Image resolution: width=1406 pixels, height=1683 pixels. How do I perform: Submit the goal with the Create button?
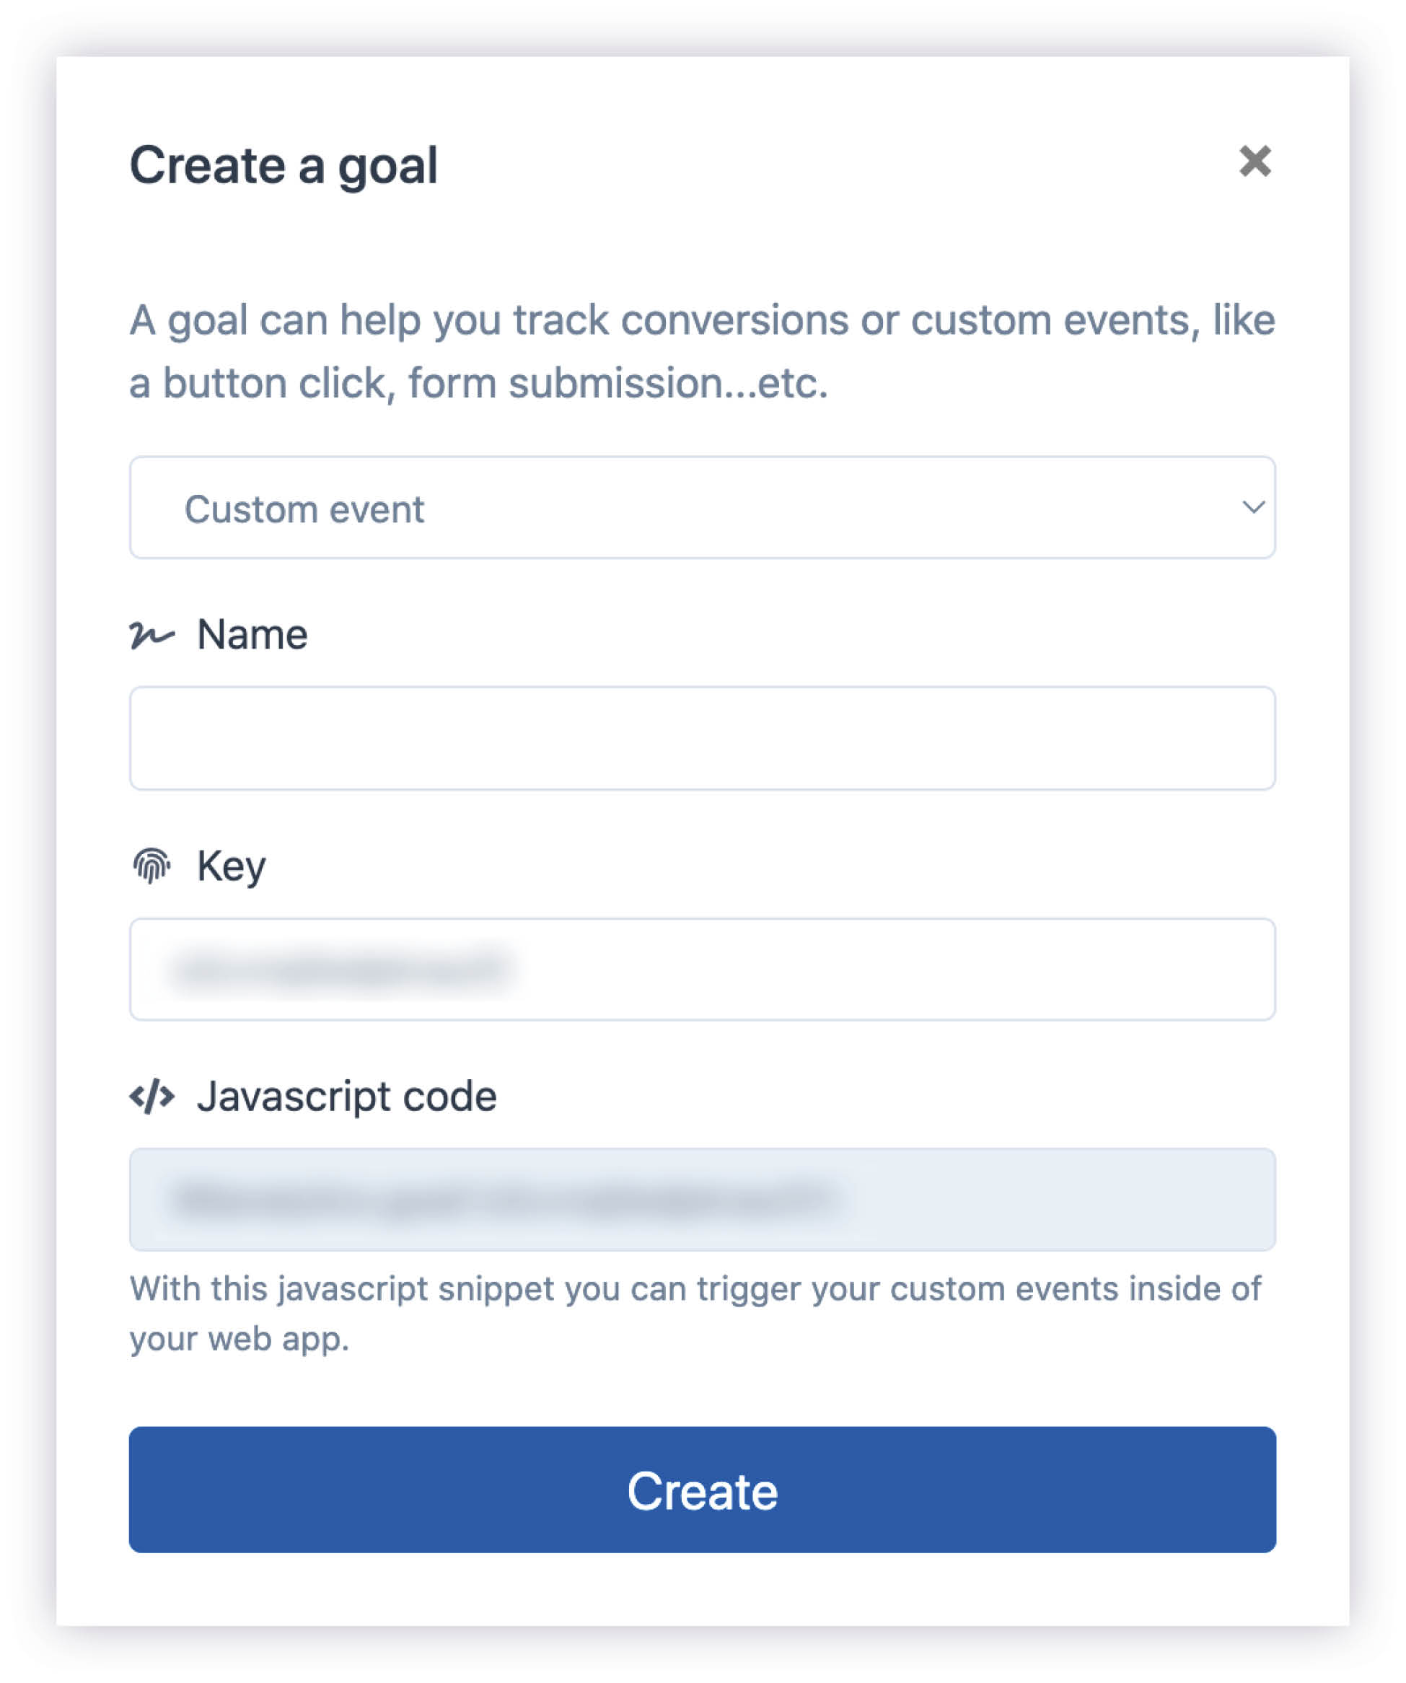click(x=702, y=1490)
